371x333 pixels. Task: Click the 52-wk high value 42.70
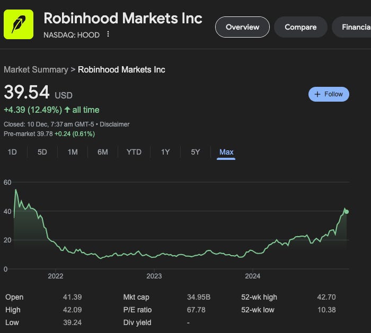click(x=326, y=297)
